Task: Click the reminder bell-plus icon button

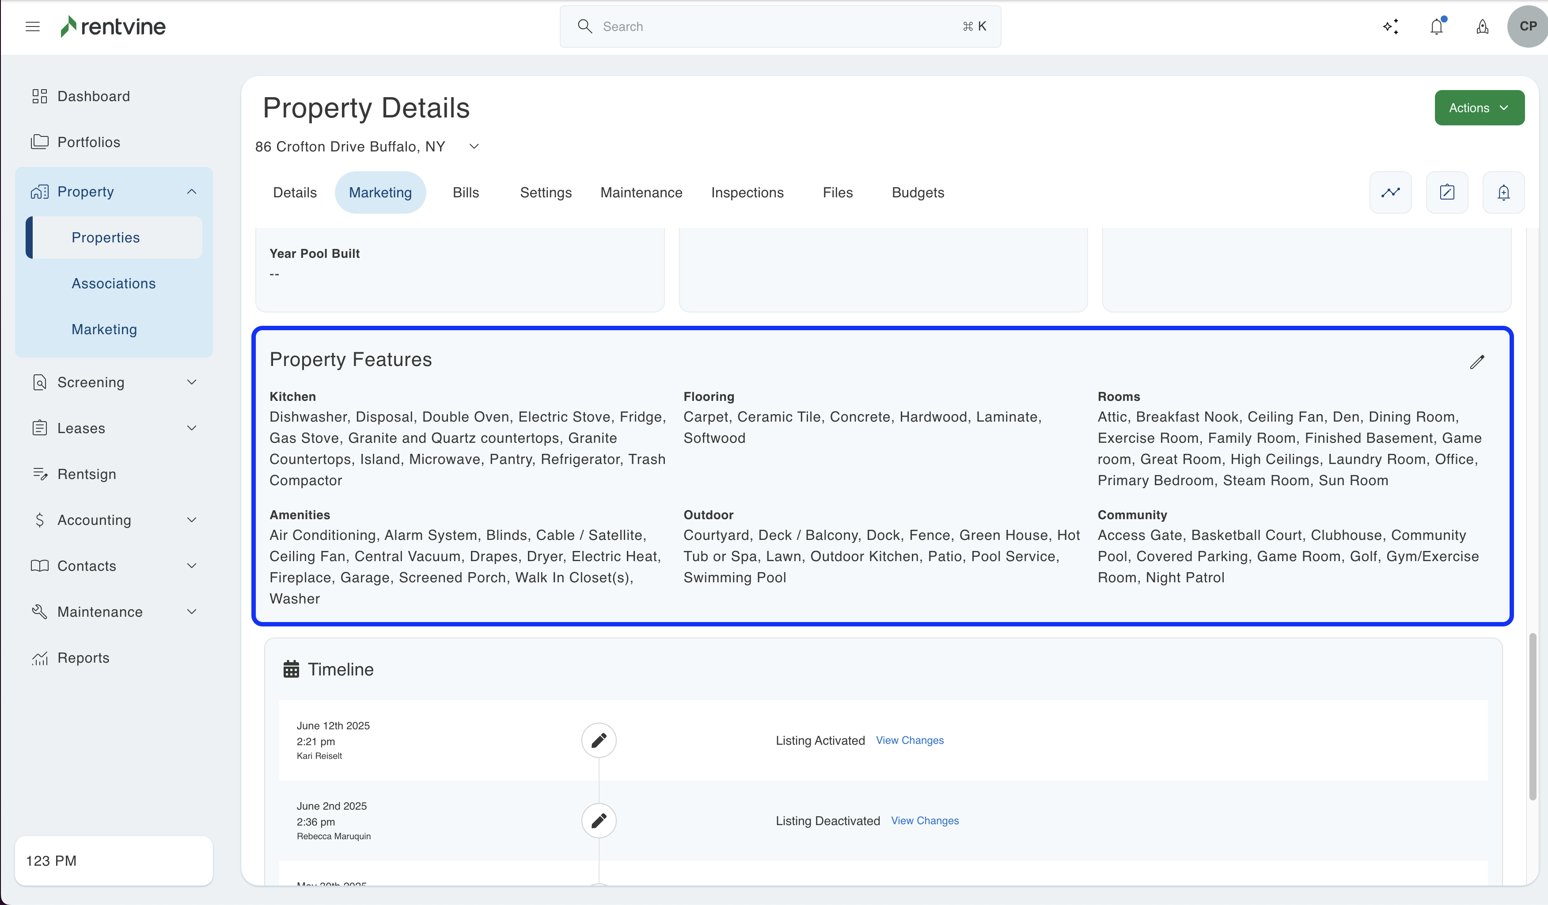Action: pos(1503,192)
